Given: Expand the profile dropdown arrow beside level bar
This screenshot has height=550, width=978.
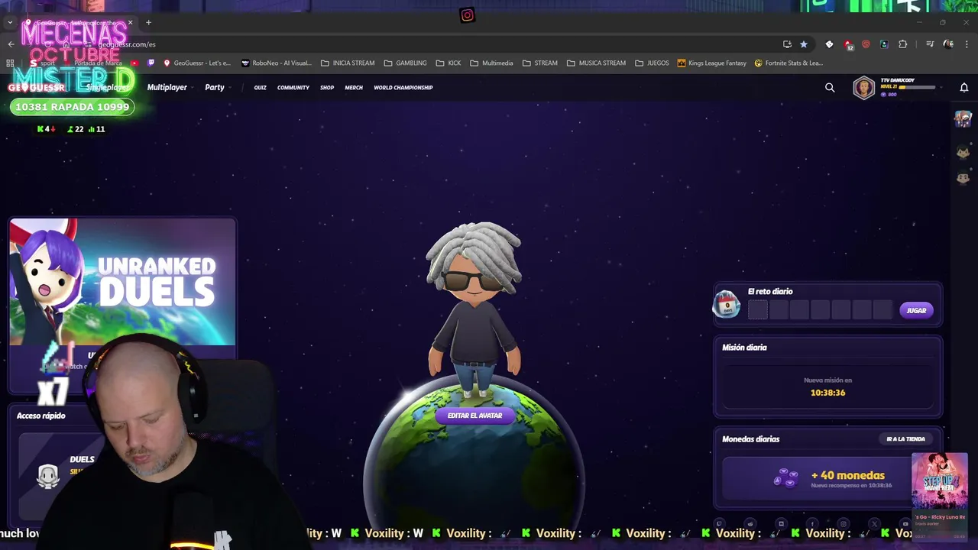Looking at the screenshot, I should click(941, 87).
